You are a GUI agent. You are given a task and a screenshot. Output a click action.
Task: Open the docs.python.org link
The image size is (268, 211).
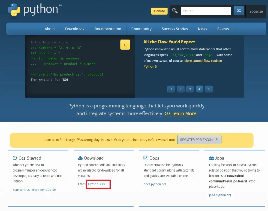click(x=155, y=184)
